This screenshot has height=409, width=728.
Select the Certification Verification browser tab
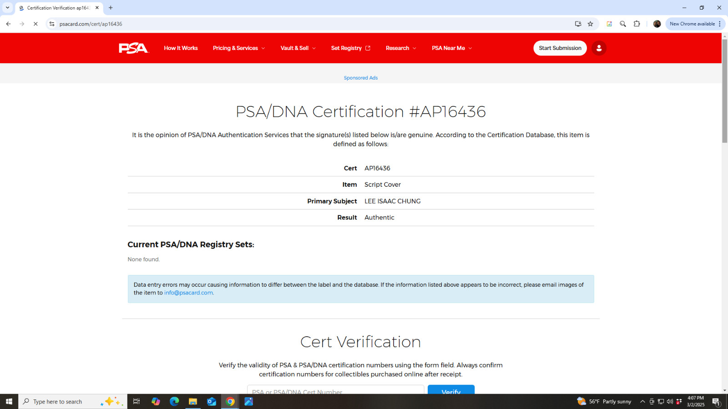pyautogui.click(x=58, y=8)
